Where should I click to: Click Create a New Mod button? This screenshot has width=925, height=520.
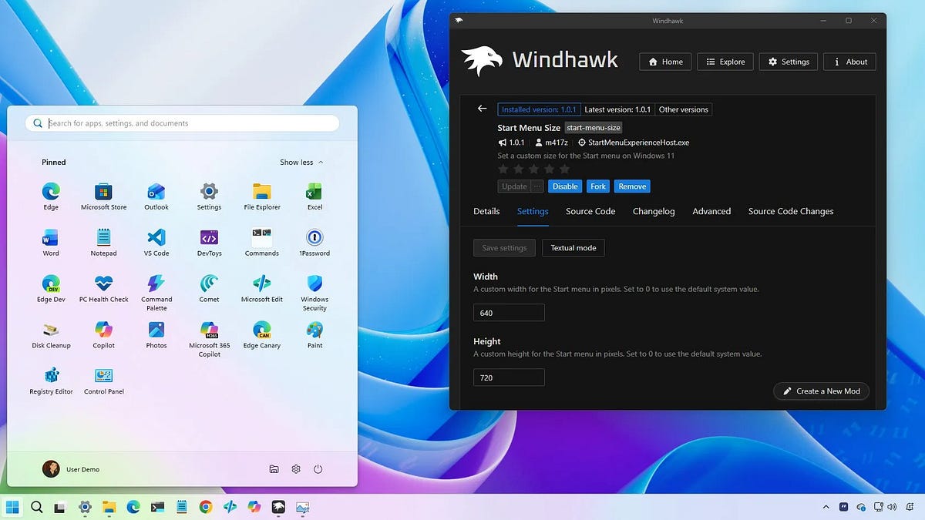coord(822,391)
